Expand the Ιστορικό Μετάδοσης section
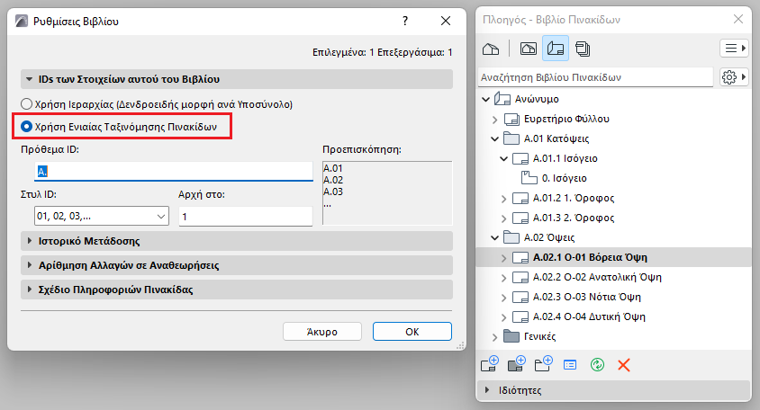The image size is (760, 410). (237, 241)
